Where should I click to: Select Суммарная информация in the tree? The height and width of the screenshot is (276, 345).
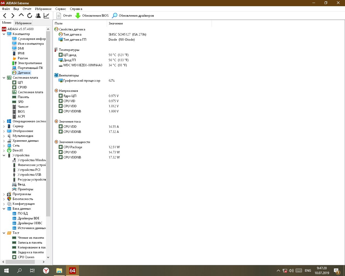click(29, 39)
